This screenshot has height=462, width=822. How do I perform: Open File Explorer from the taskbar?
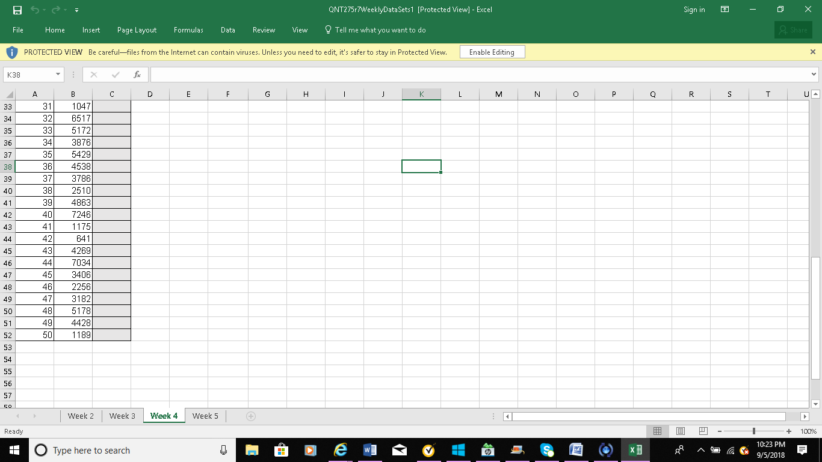[x=252, y=450]
